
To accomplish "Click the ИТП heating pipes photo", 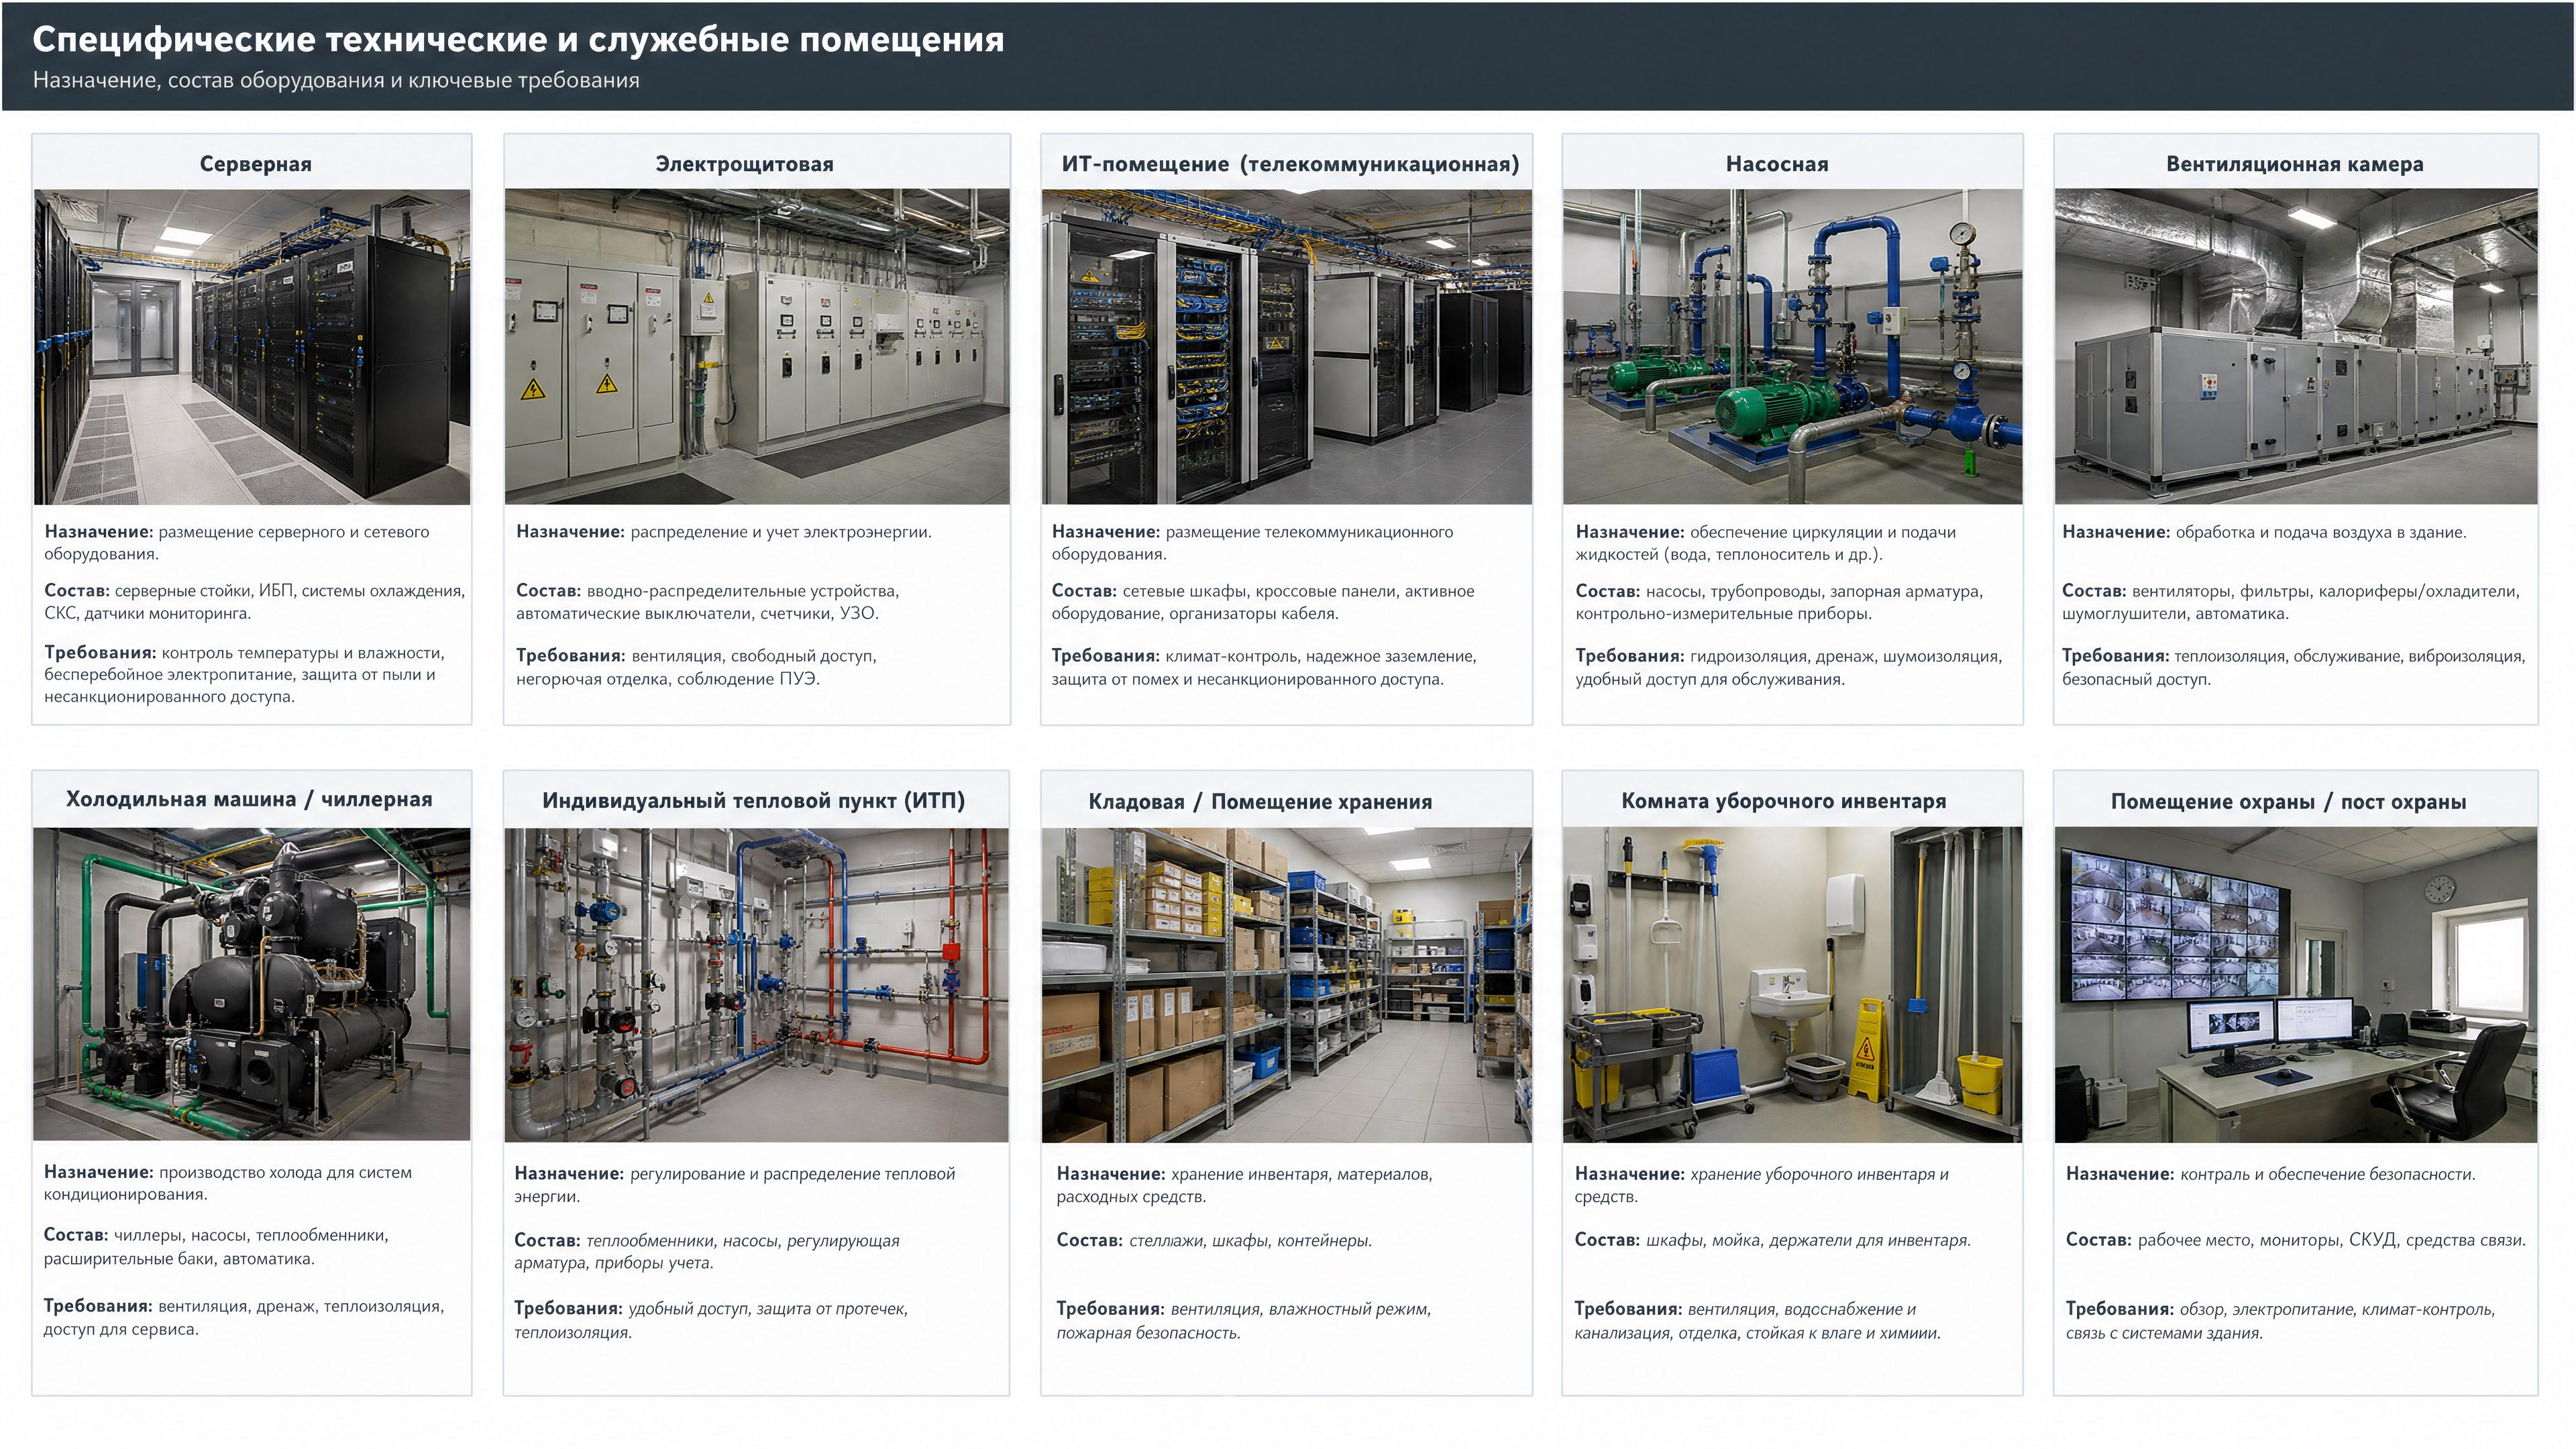I will coord(757,985).
